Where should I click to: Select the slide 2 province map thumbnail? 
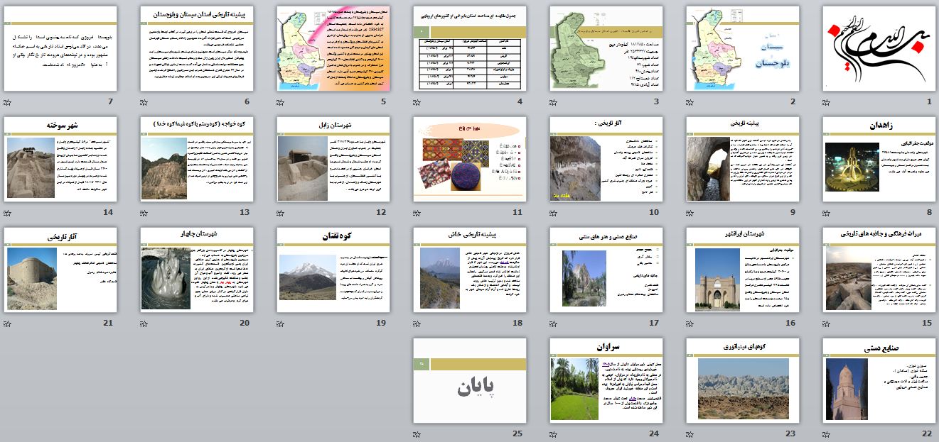point(742,49)
